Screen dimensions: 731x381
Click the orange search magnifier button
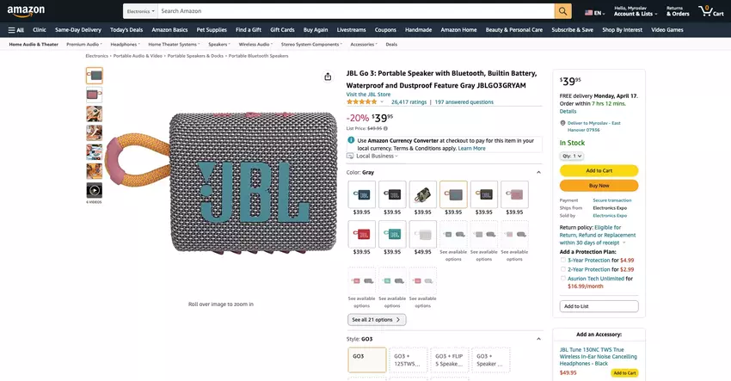(x=562, y=11)
